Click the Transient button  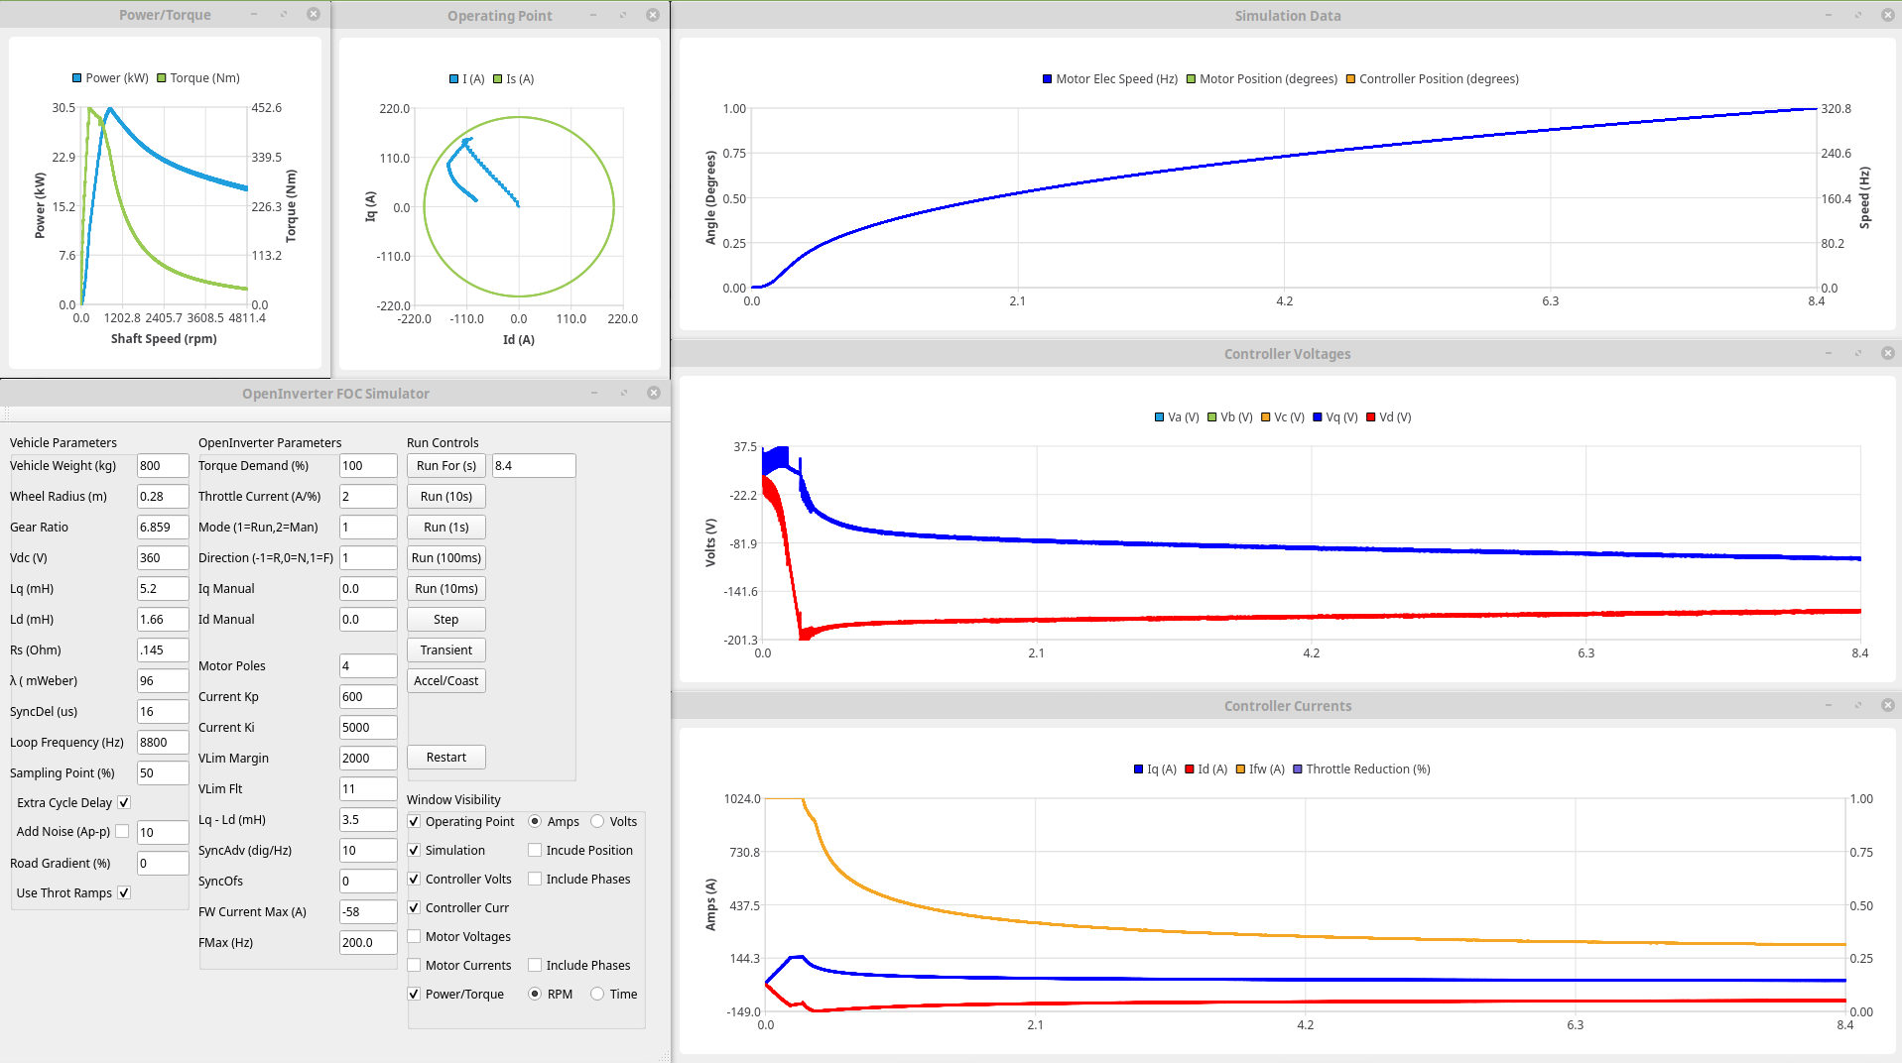[445, 650]
